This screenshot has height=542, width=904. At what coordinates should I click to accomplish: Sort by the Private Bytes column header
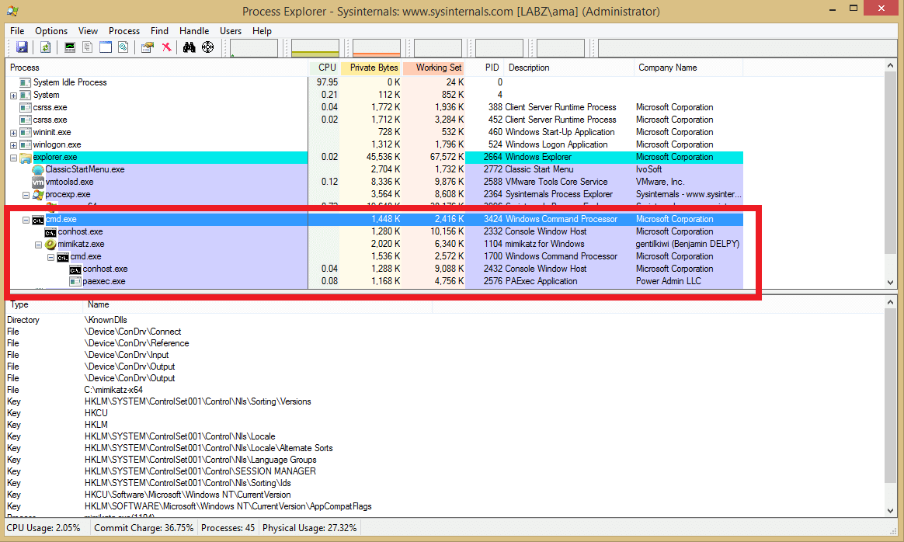[x=372, y=68]
